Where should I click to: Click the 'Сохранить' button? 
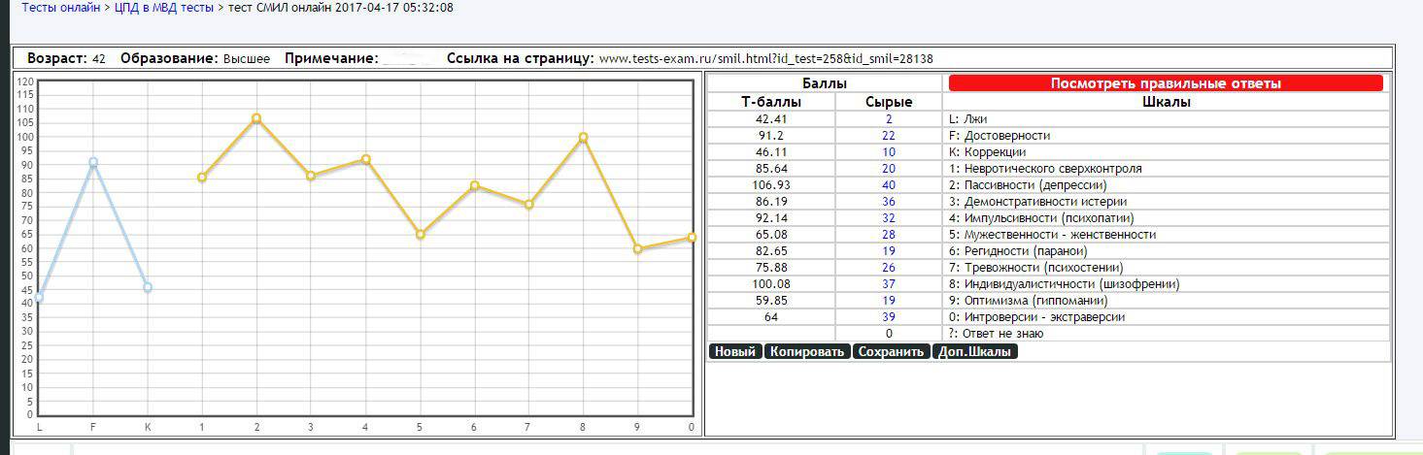[891, 351]
